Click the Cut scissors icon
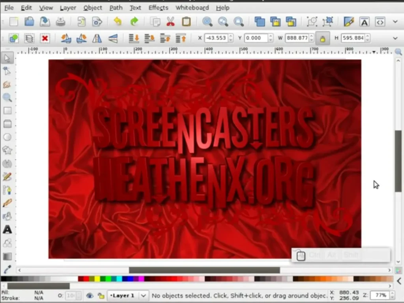The width and height of the screenshot is (404, 303). (170, 22)
